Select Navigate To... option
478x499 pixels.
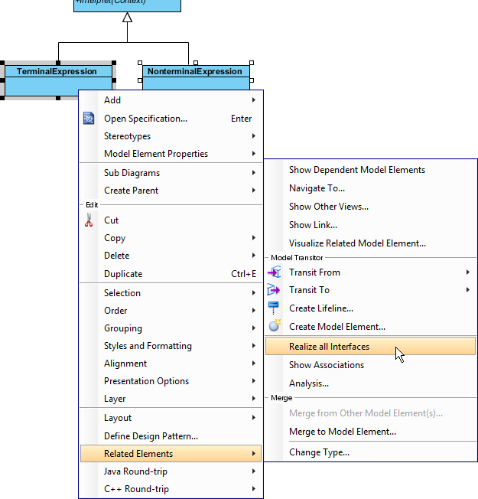(370, 188)
